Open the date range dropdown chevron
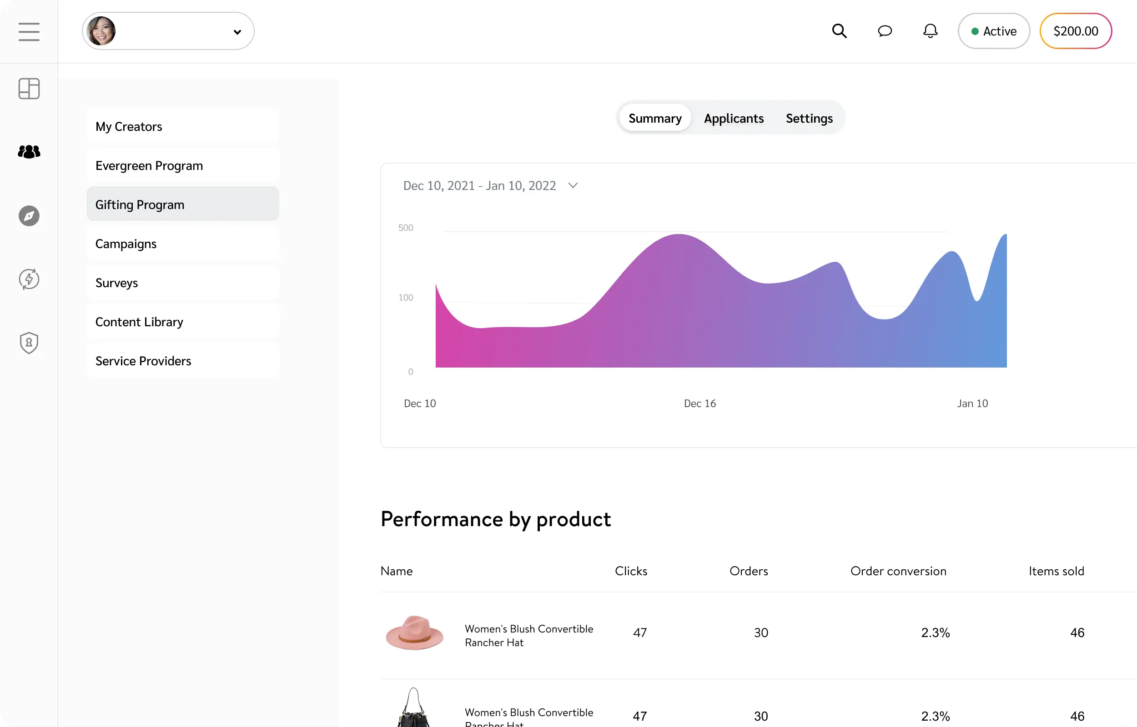 pyautogui.click(x=573, y=185)
